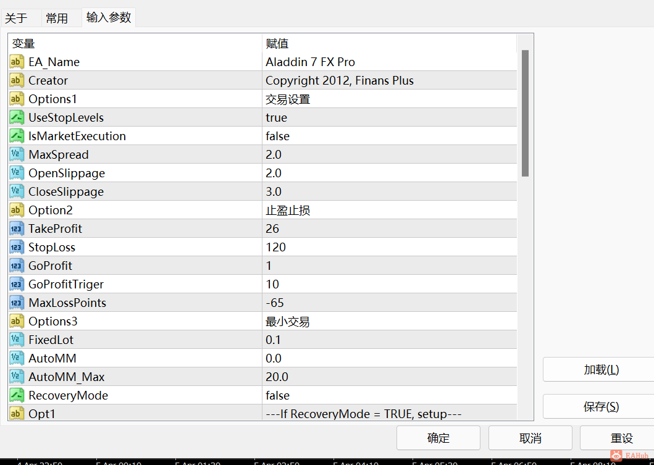This screenshot has height=465, width=654.
Task: Select the GoProfitTriger variable name
Action: click(66, 285)
